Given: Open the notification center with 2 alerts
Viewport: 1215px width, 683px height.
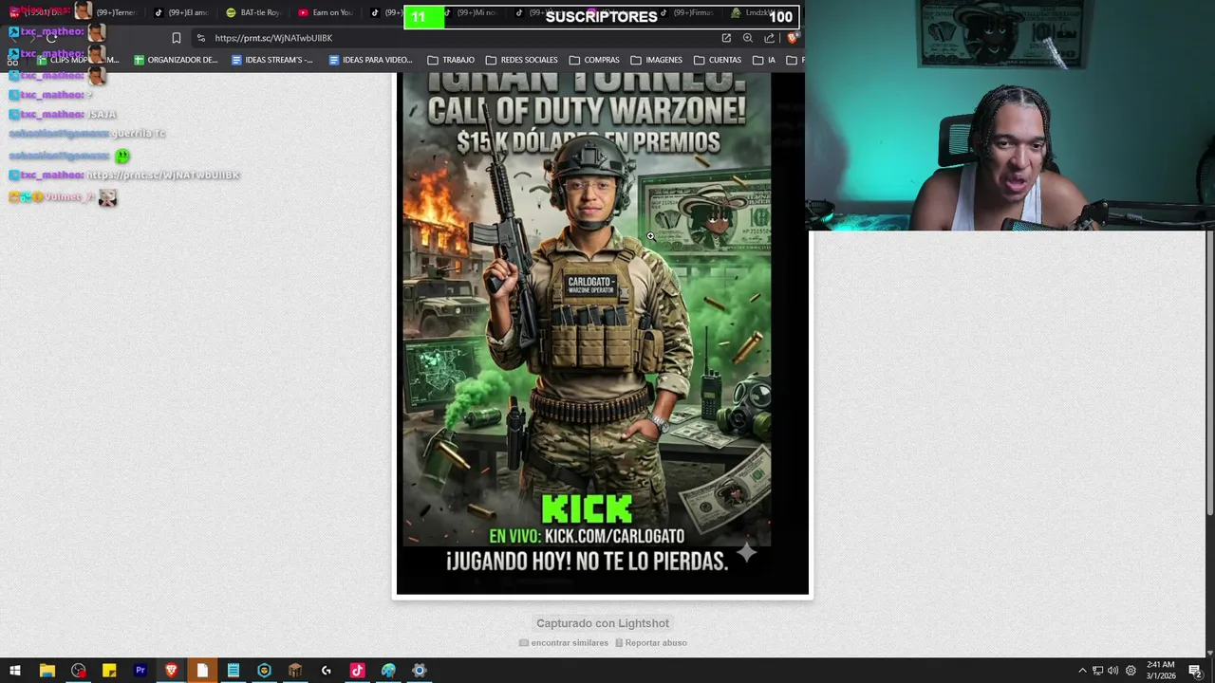Looking at the screenshot, I should tap(1196, 671).
